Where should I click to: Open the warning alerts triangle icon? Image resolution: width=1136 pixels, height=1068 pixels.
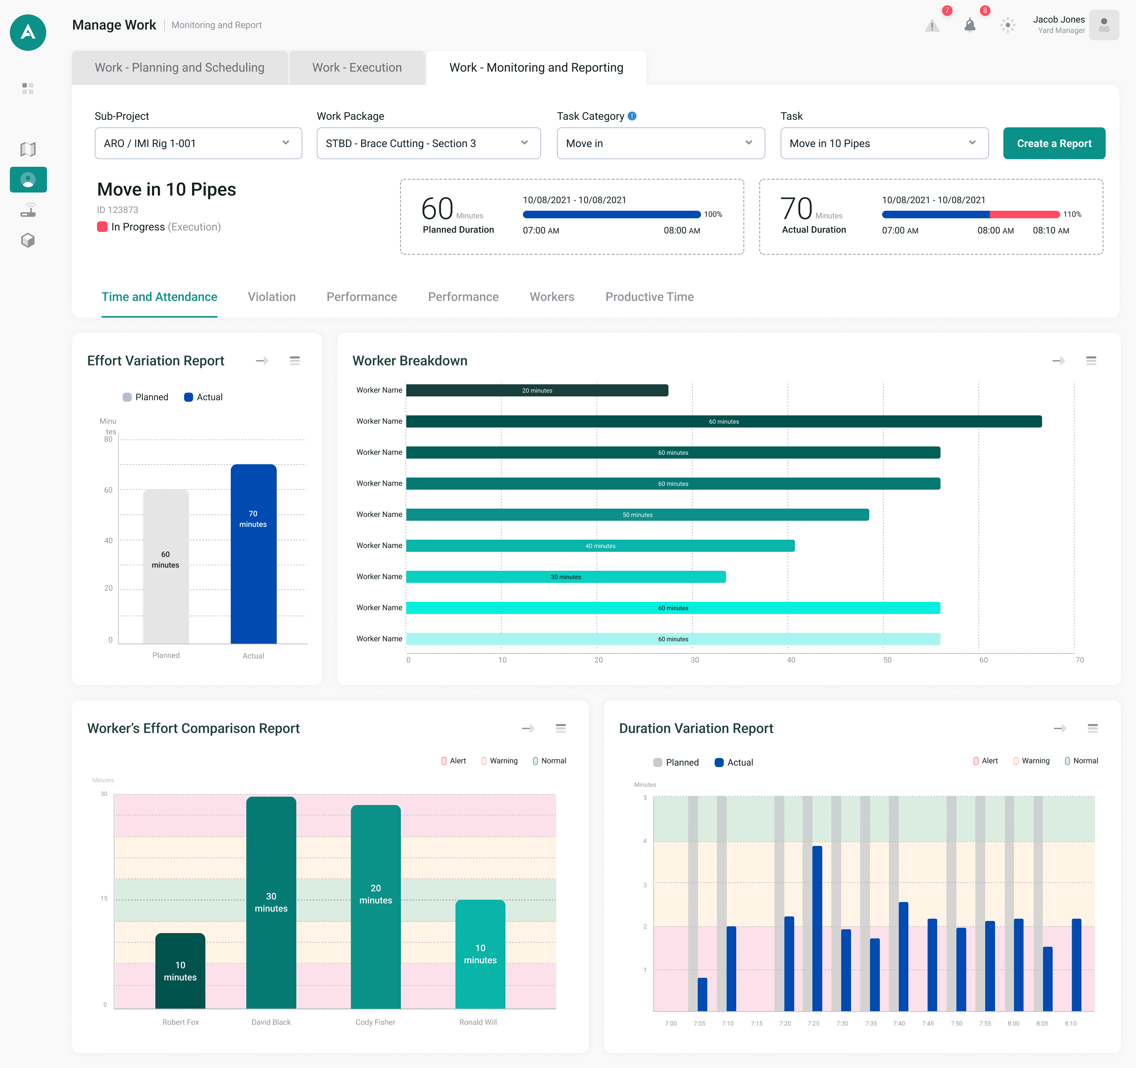932,25
